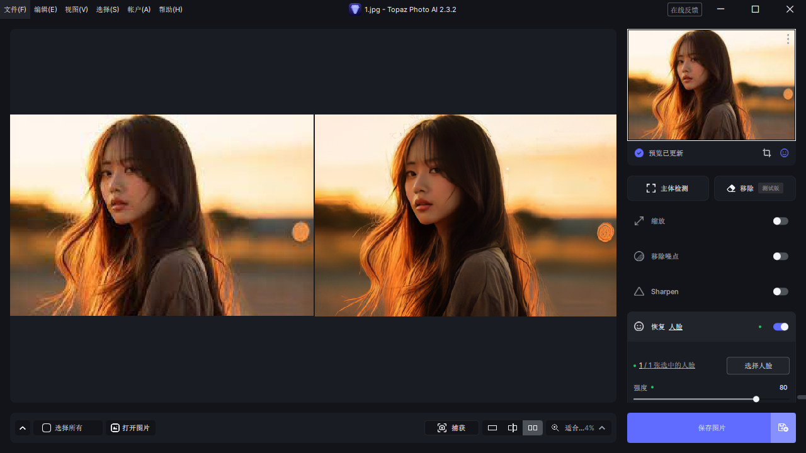
Task: Expand the bottom panel up arrow
Action: pyautogui.click(x=23, y=428)
